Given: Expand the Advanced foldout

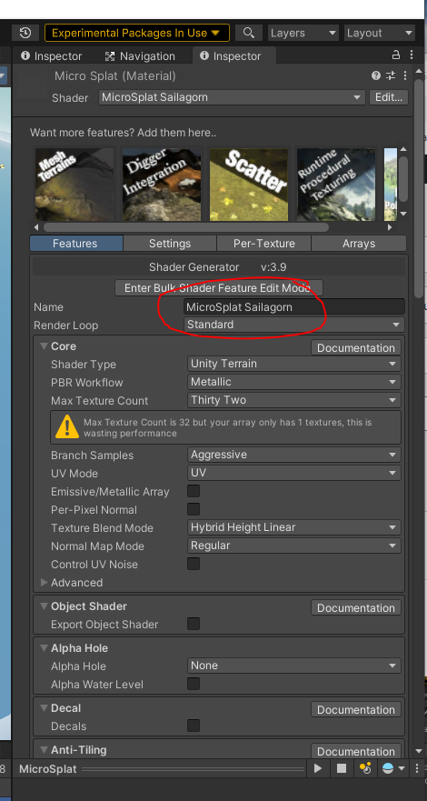Looking at the screenshot, I should [x=44, y=583].
